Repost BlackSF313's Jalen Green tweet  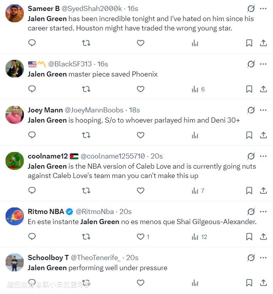[86, 89]
